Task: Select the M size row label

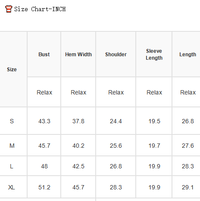Action: click(12, 146)
